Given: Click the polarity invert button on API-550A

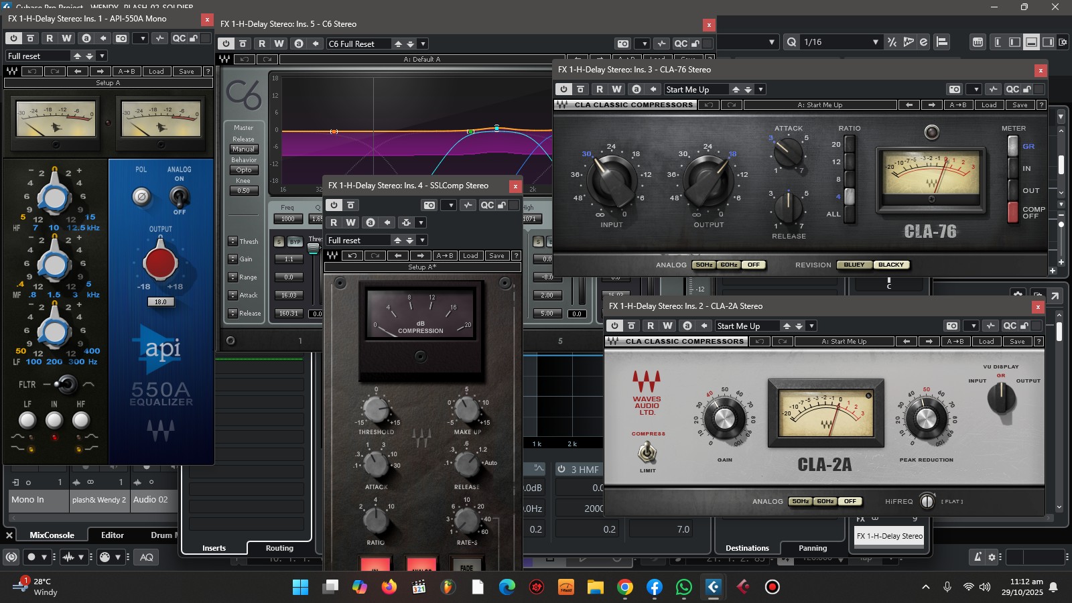Looking at the screenshot, I should point(141,196).
